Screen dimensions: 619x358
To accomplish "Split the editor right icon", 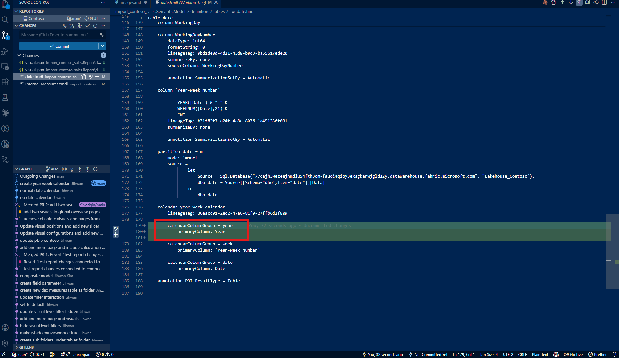I will (604, 3).
